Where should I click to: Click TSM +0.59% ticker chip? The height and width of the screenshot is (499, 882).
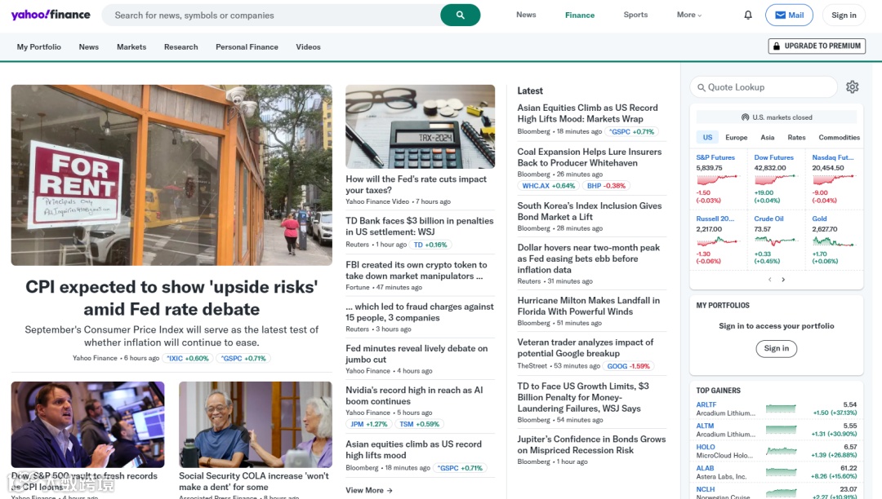coord(420,424)
